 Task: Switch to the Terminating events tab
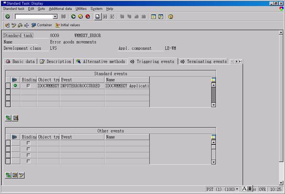pos(203,61)
